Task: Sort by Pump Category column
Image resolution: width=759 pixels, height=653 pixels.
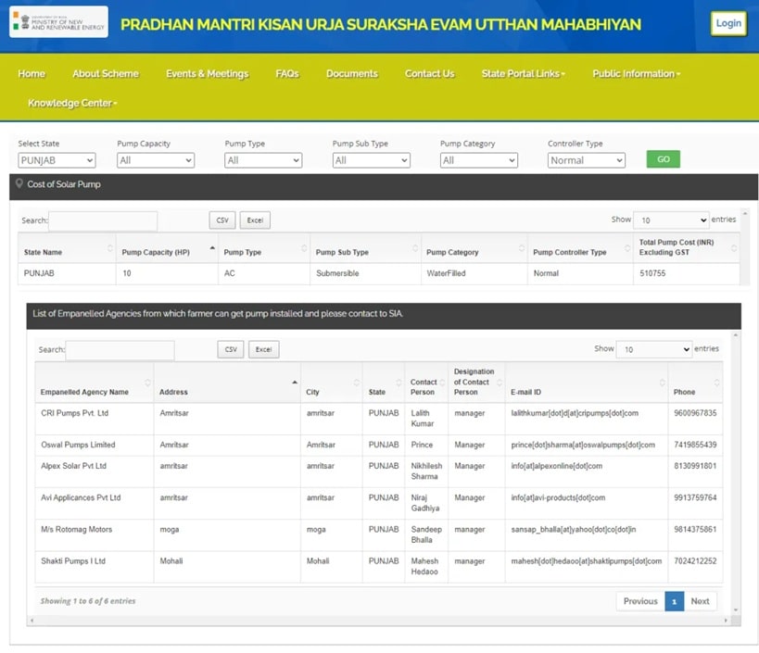Action: [x=474, y=248]
